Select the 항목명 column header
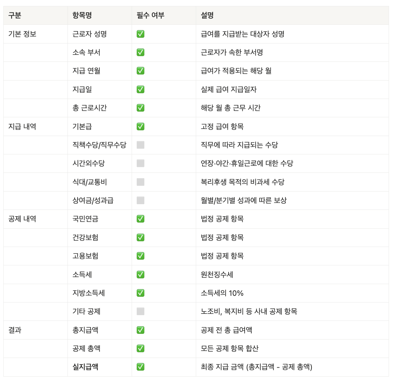Viewport: 393px width, 381px height. click(82, 15)
